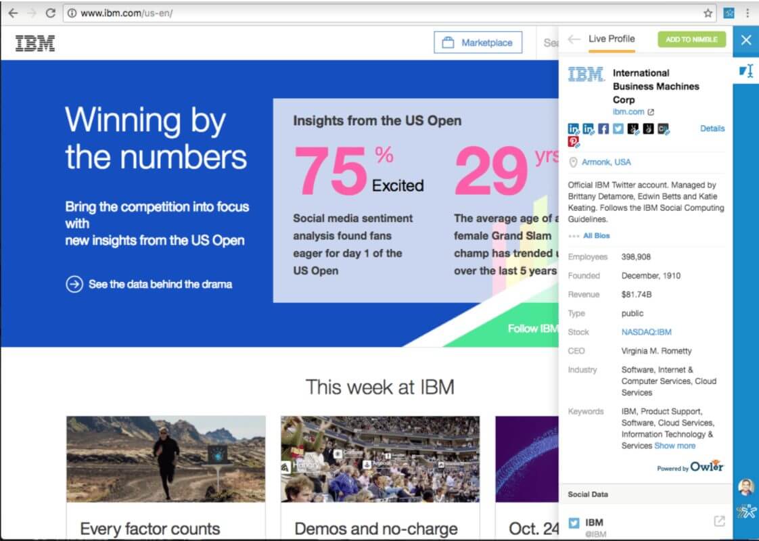Open the runner Every factor counts thumbnail
The image size is (759, 541).
[166, 458]
